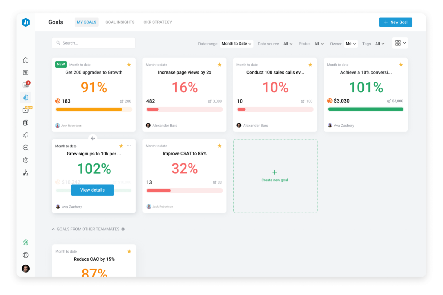Click View details on the signups goal

click(92, 190)
